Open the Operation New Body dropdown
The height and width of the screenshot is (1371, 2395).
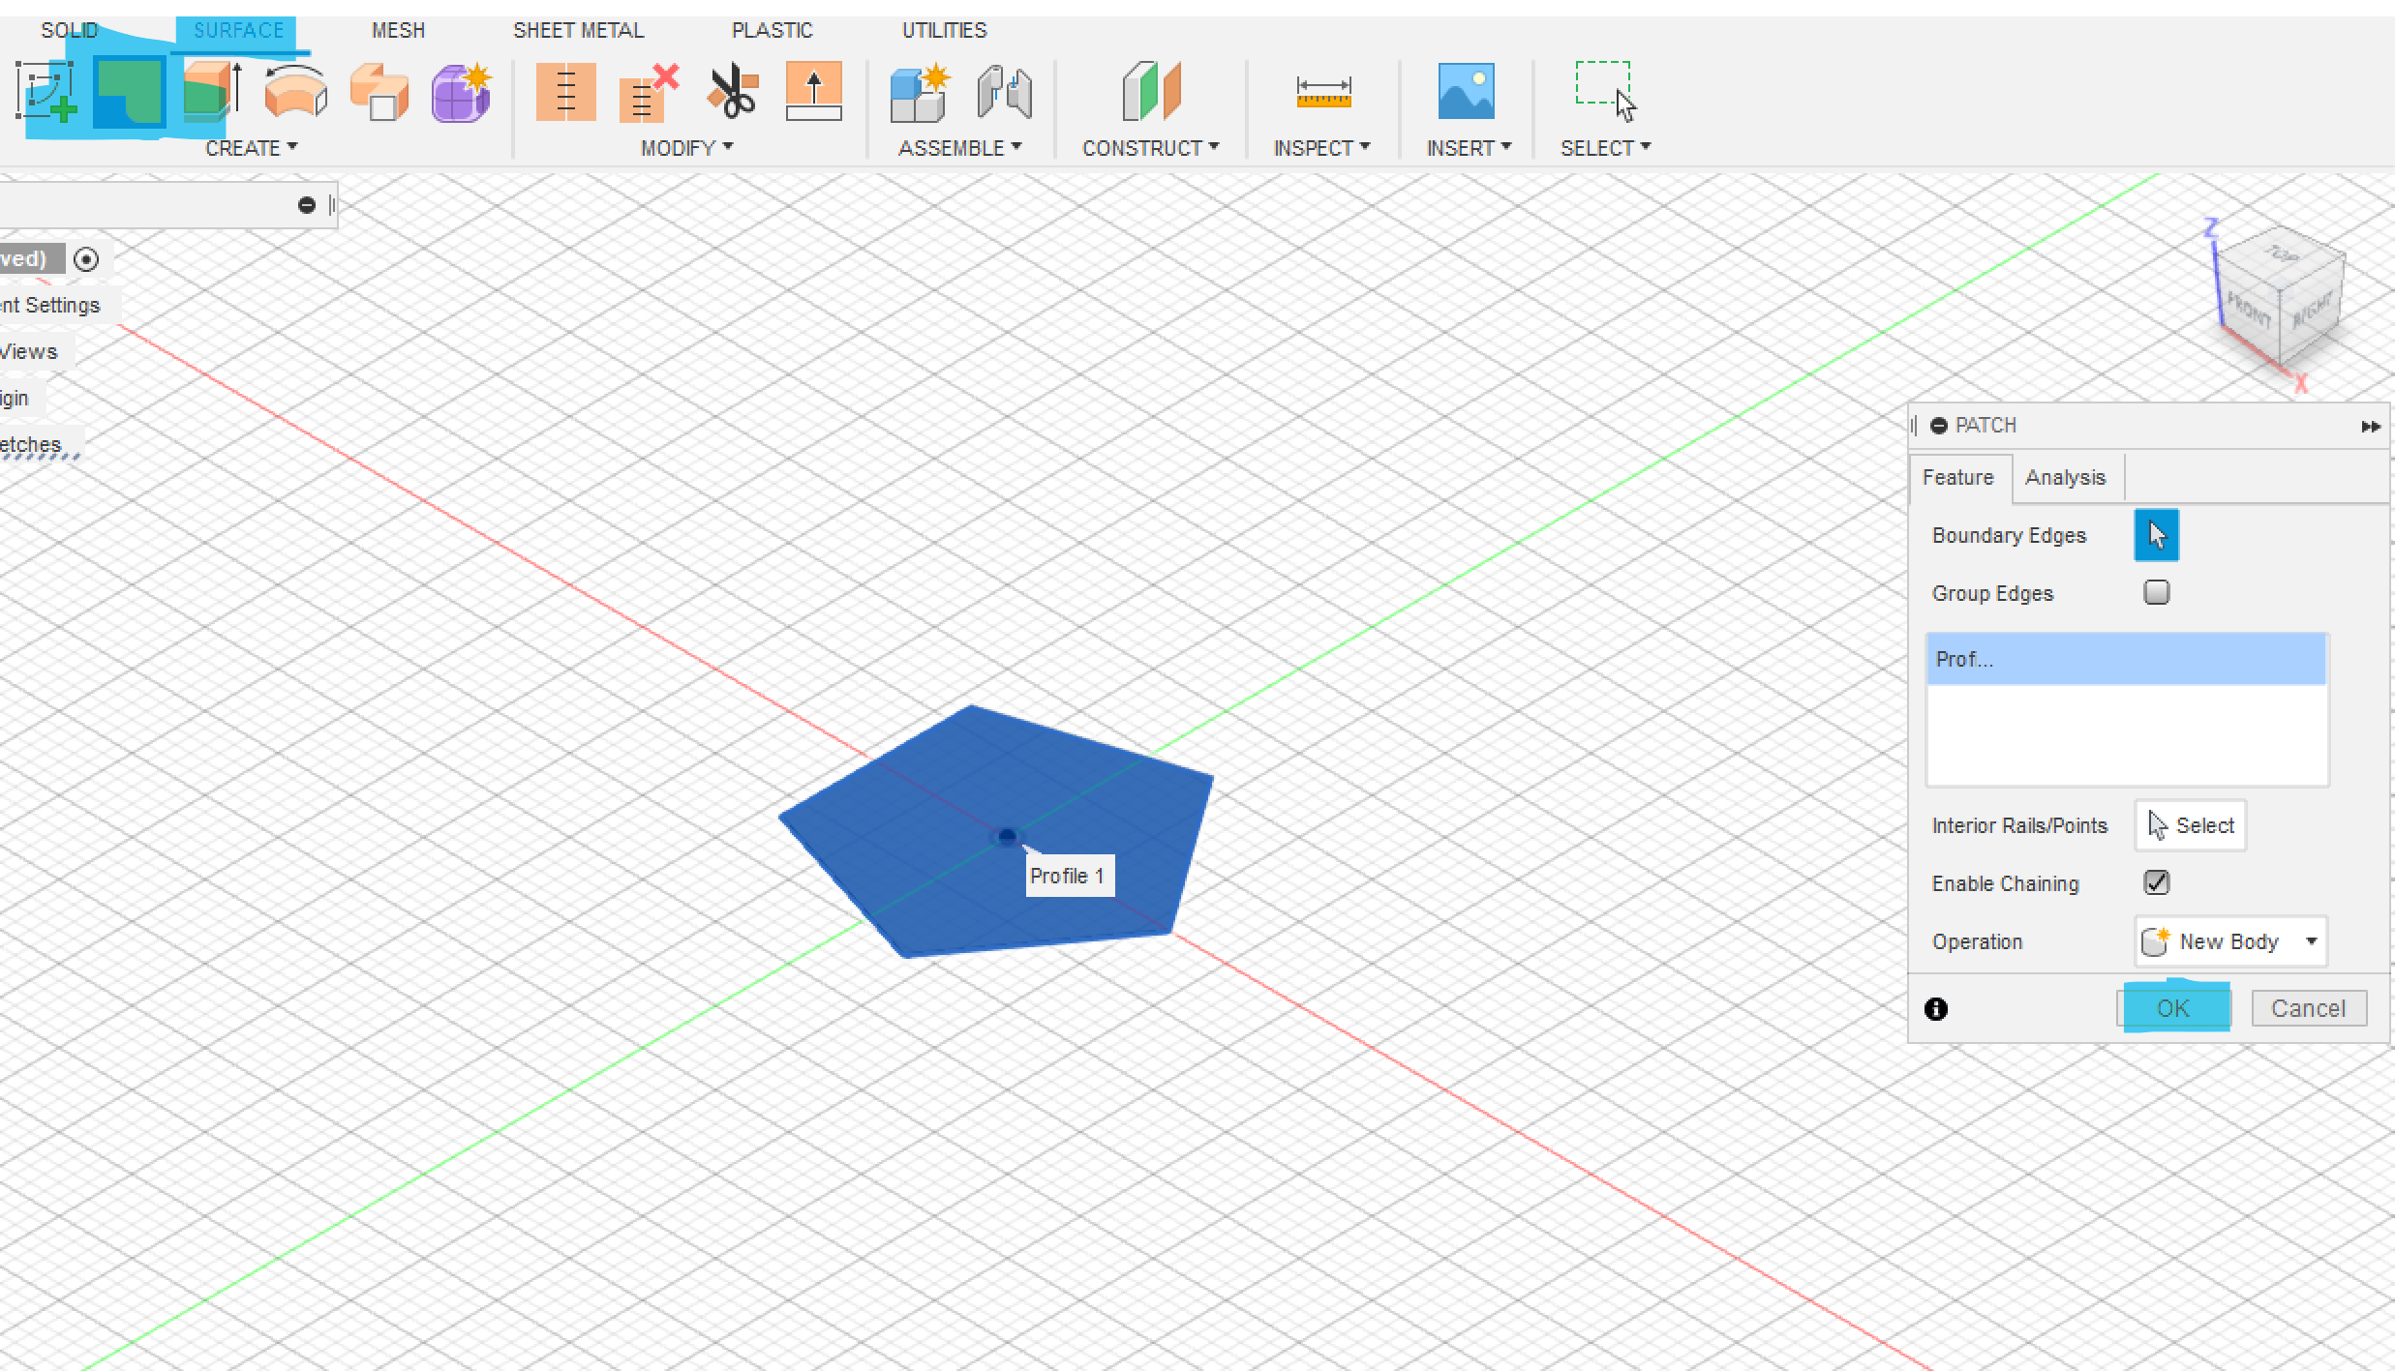(x=2230, y=941)
